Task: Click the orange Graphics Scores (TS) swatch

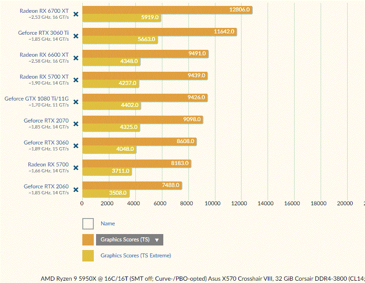Action: [88, 240]
